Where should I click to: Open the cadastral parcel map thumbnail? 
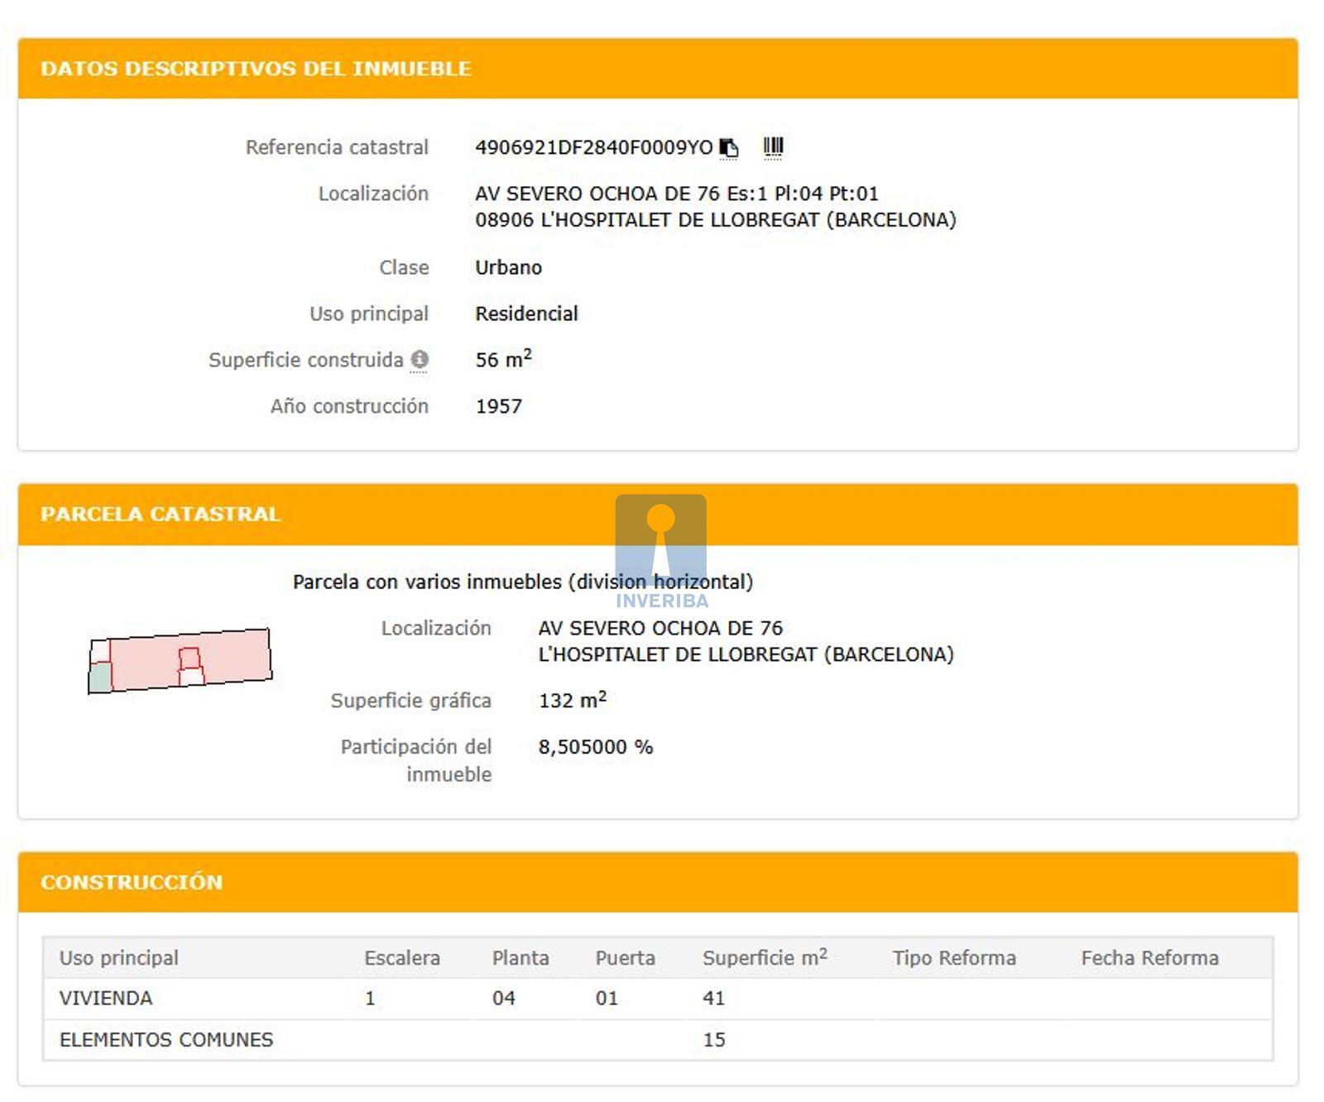pos(180,660)
